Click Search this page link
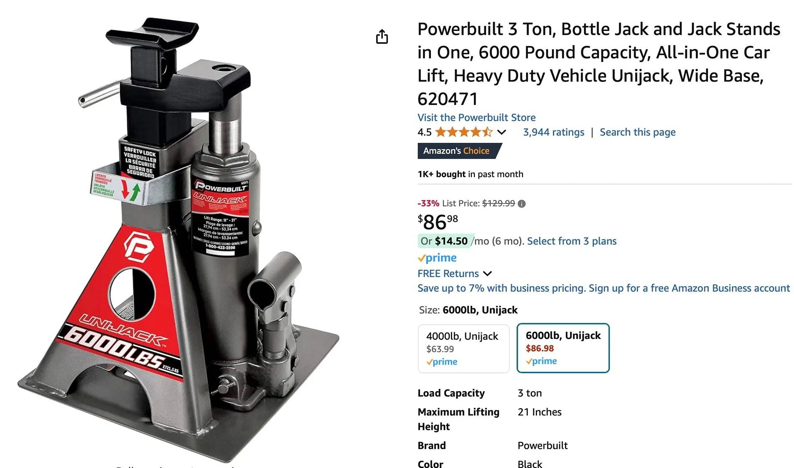The height and width of the screenshot is (468, 794). tap(638, 132)
